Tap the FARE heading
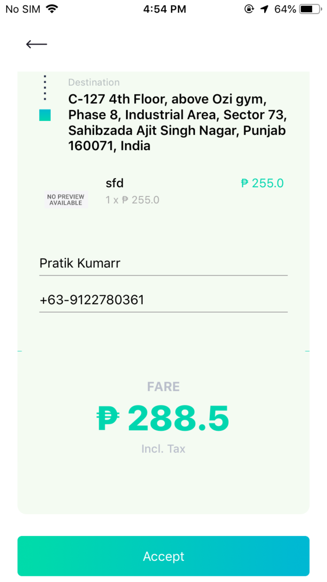This screenshot has width=327, height=582. coord(163,387)
